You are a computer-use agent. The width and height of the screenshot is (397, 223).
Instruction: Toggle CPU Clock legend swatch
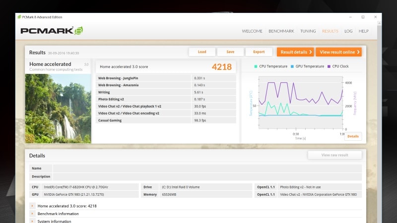pos(329,66)
